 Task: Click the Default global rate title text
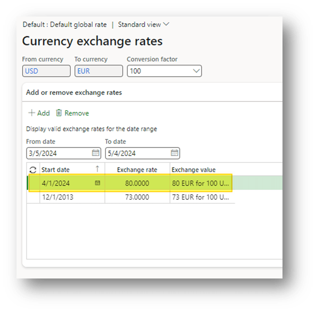tap(65, 24)
